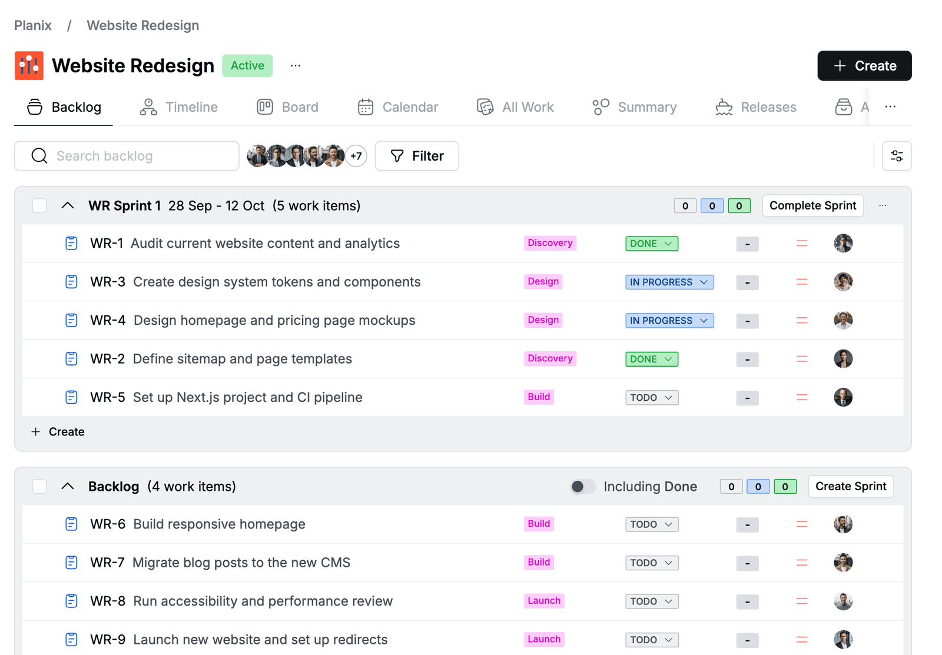
Task: Open WR-3 IN PROGRESS status dropdown
Action: click(669, 282)
